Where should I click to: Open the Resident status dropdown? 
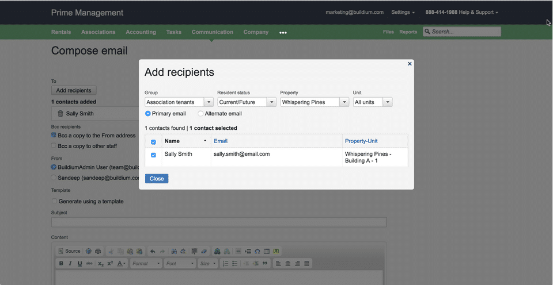tap(247, 102)
